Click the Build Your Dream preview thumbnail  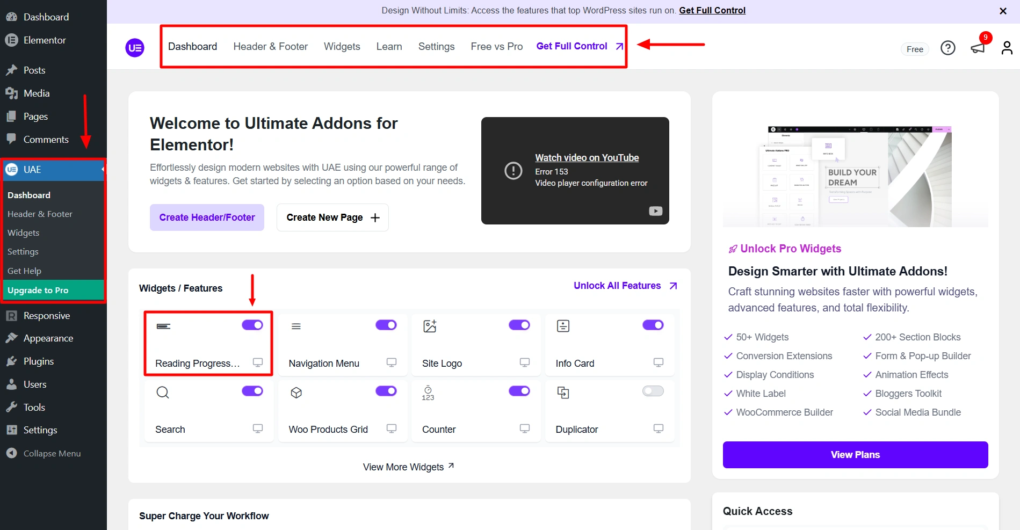click(856, 176)
